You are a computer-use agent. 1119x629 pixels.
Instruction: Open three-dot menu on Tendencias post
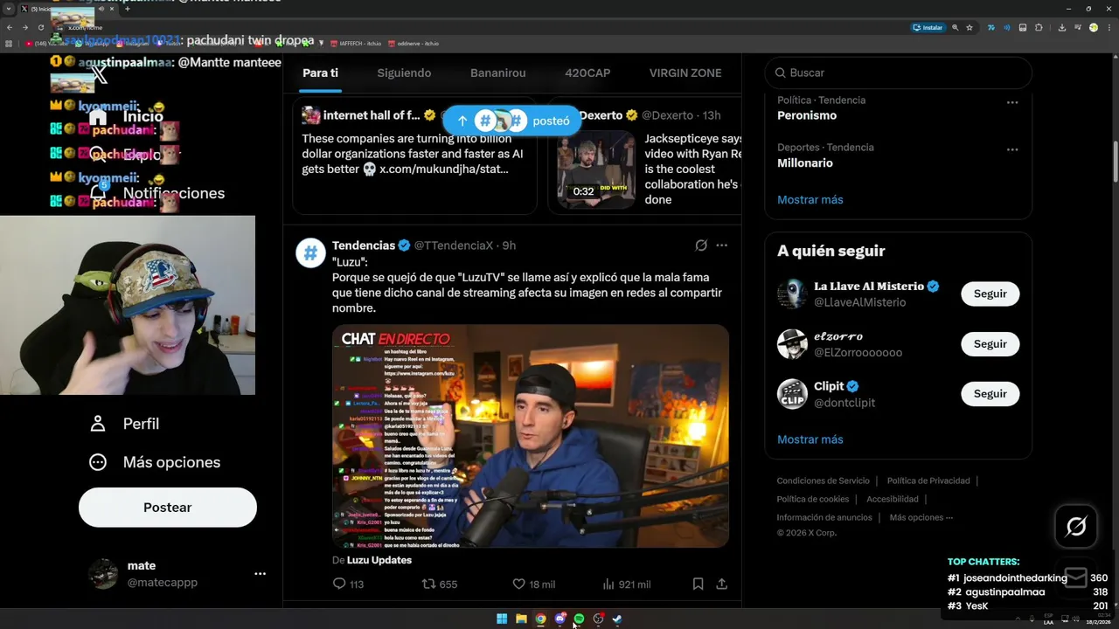[x=721, y=245]
